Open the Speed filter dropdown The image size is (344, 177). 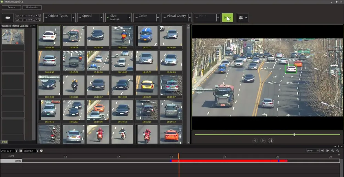click(101, 17)
